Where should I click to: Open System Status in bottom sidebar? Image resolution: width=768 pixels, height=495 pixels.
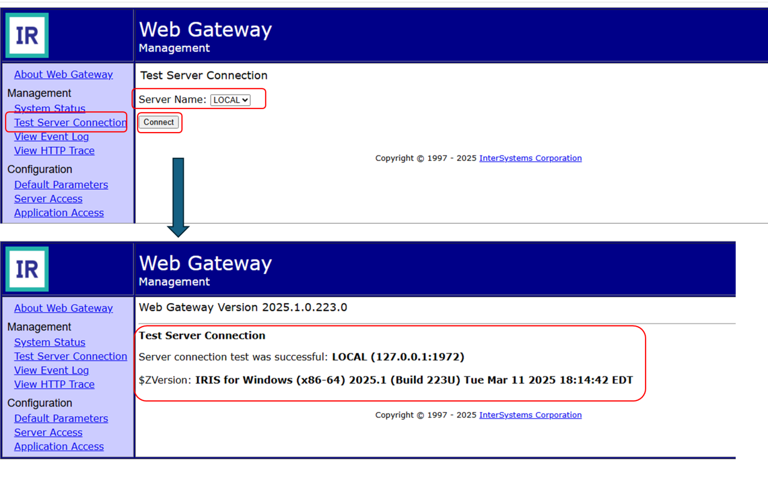[x=49, y=342]
